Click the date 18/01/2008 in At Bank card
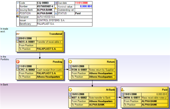Image resolution: width=170 pixels, height=109 pixels. point(78,94)
